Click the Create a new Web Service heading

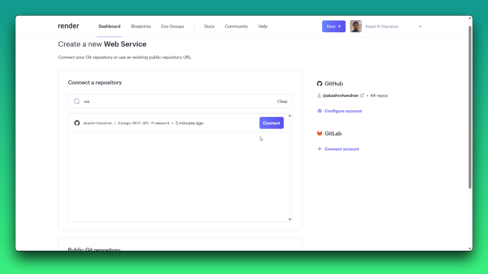(x=102, y=44)
